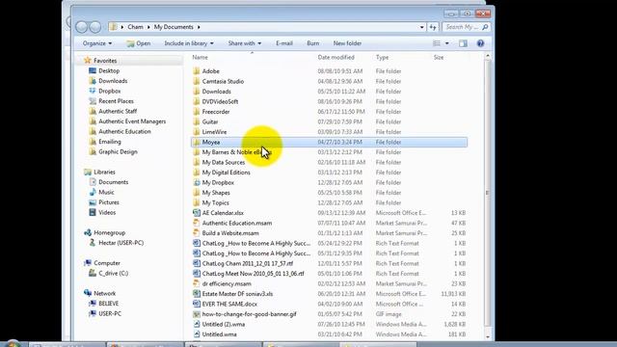617x347 pixels.
Task: Select the Moyea folder
Action: [x=329, y=142]
